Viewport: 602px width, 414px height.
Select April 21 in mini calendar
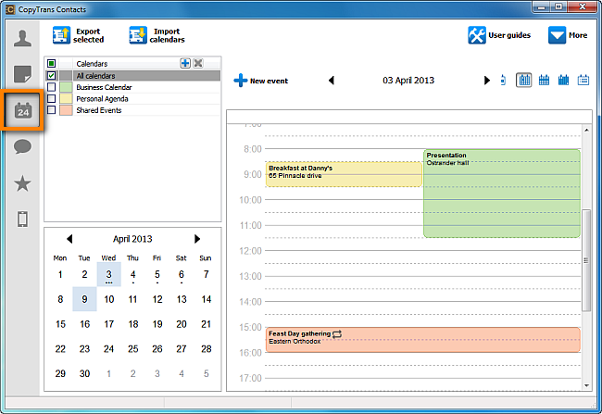pos(206,324)
